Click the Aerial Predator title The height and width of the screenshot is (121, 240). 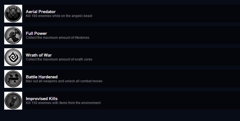point(40,12)
